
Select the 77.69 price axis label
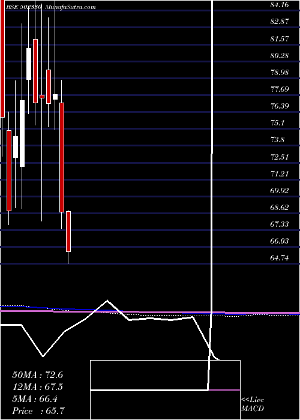point(280,89)
